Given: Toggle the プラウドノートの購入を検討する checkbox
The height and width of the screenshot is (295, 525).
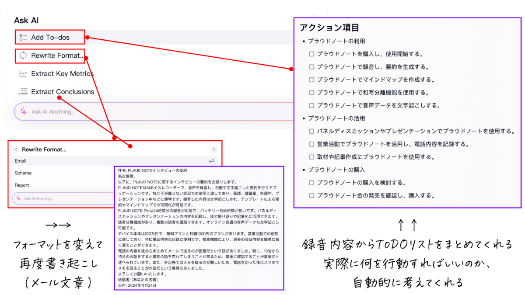Looking at the screenshot, I should coord(311,183).
